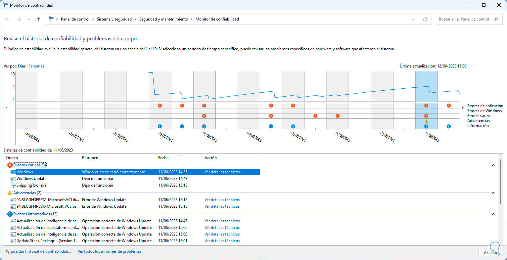The width and height of the screenshot is (507, 260).
Task: Click the warning icon on 11/06/2023 column
Action: 426,121
